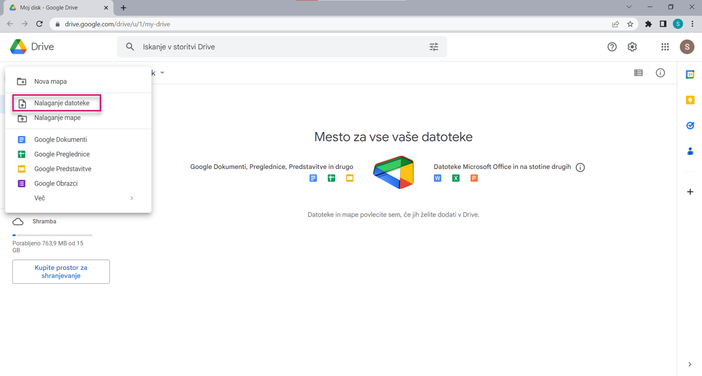Image resolution: width=702 pixels, height=376 pixels.
Task: Open Chrome profile S icon
Action: pyautogui.click(x=678, y=24)
